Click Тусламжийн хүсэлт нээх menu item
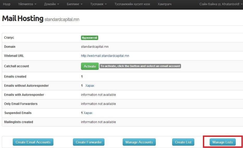The width and height of the screenshot is (243, 148). click(x=133, y=4)
